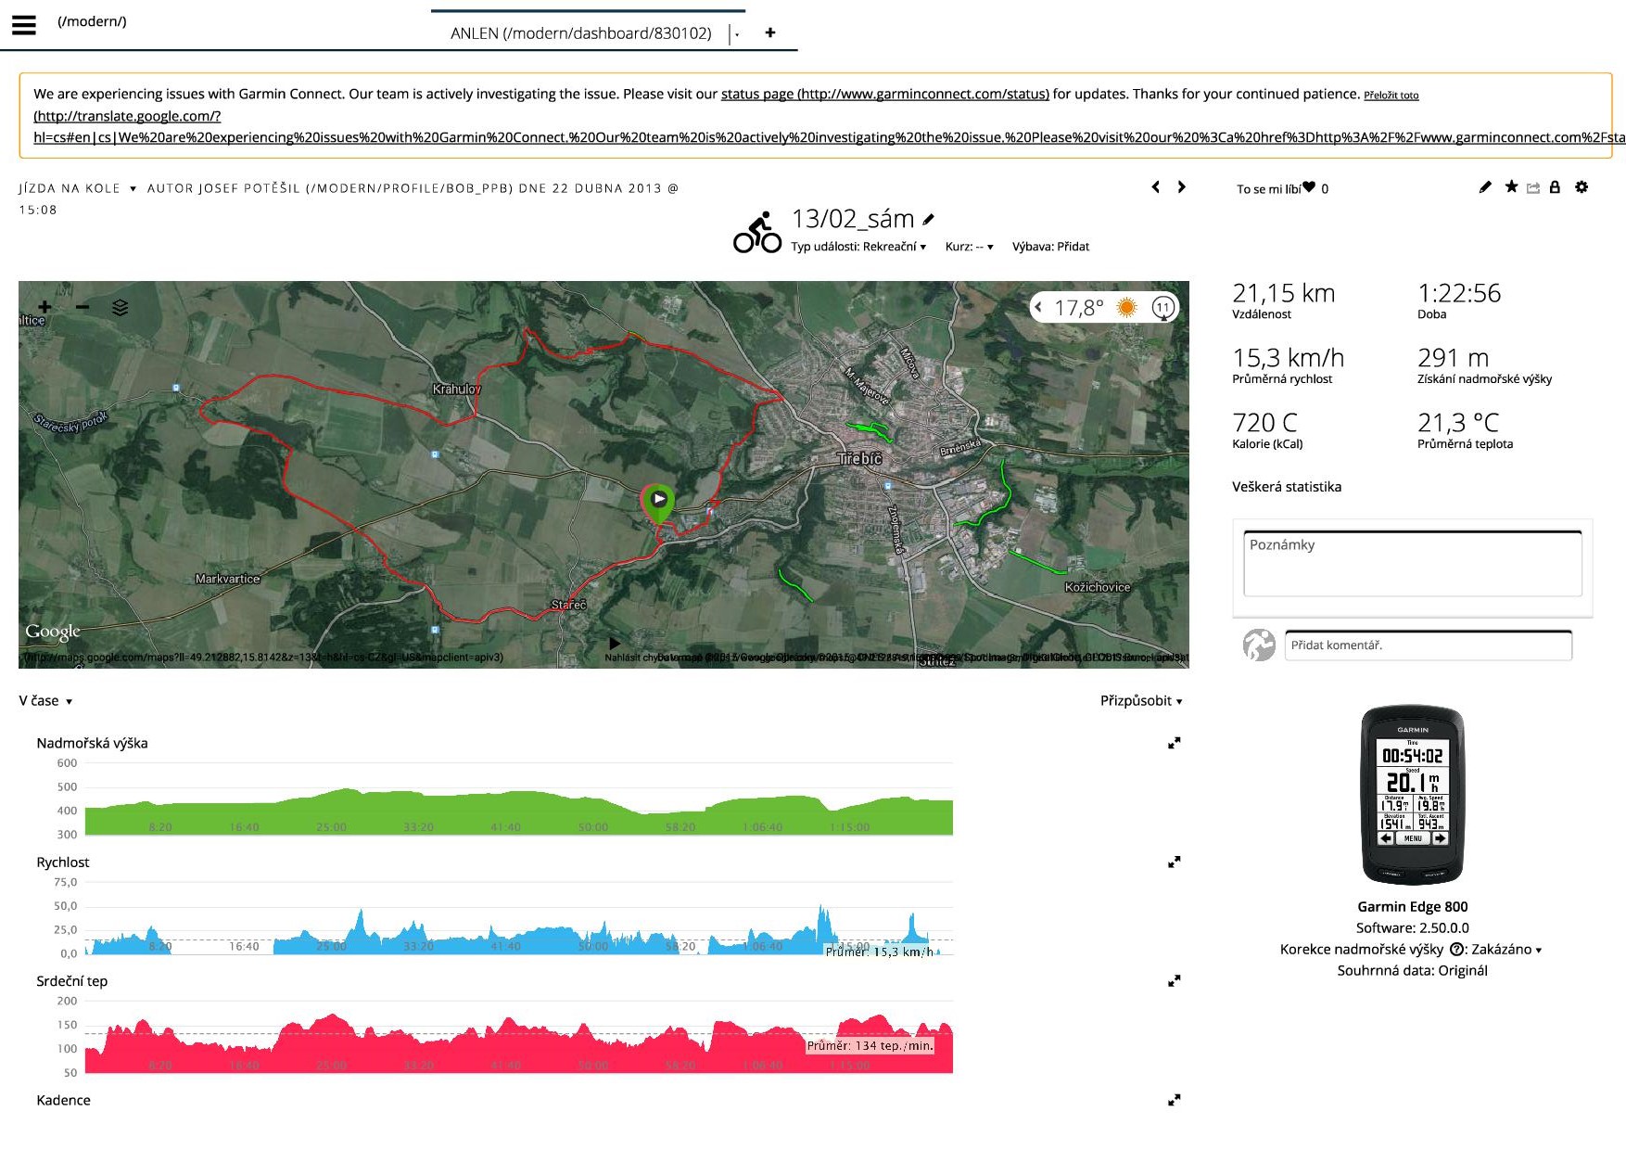1626x1150 pixels.
Task: Click the star favorite icon
Action: (1511, 187)
